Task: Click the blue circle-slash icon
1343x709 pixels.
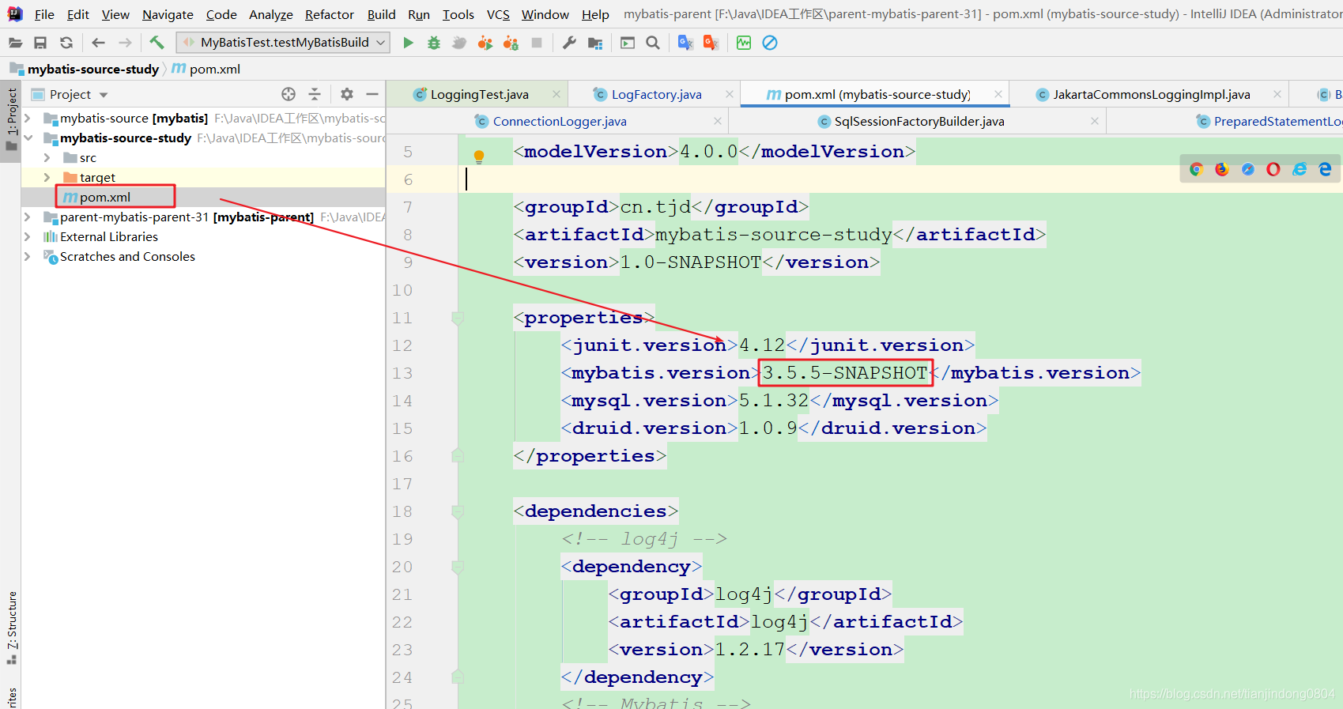Action: pyautogui.click(x=770, y=43)
